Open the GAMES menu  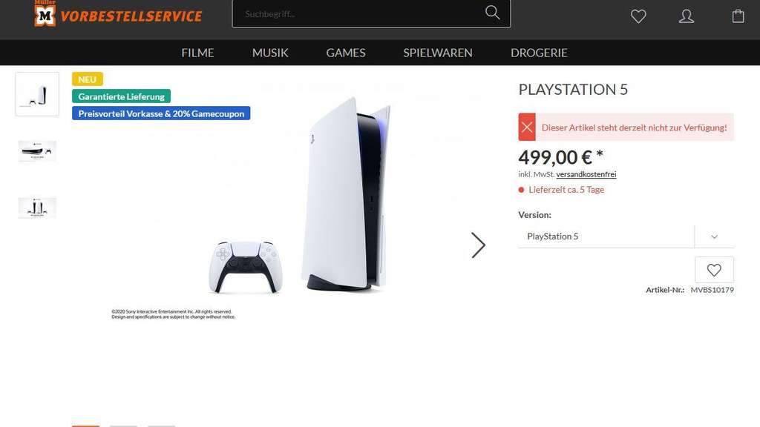346,53
